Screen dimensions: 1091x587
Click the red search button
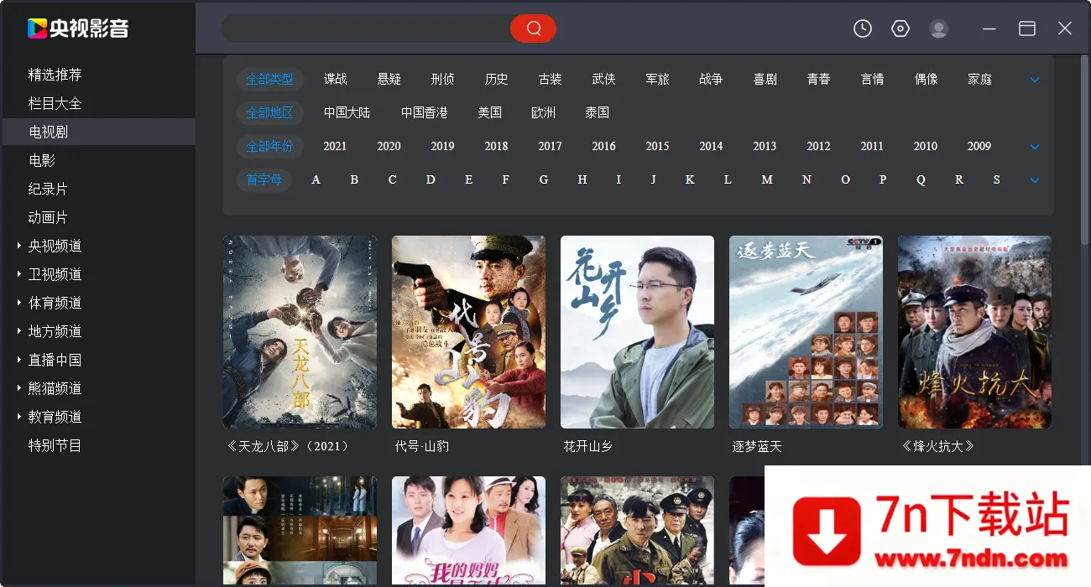pyautogui.click(x=533, y=29)
